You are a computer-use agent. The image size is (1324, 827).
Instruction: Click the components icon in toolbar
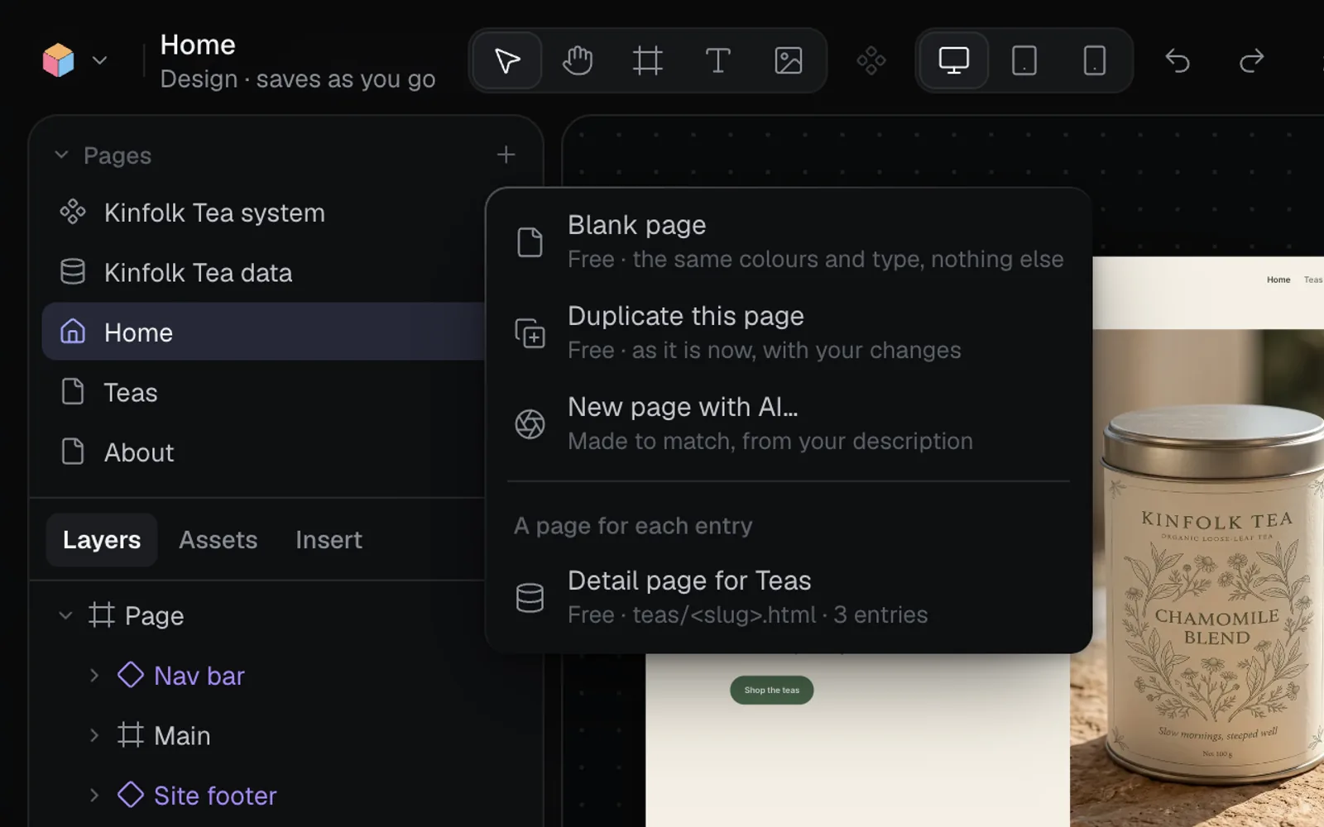point(871,60)
